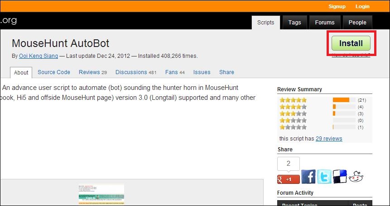Click the three-star bar showing (3)
Image resolution: width=390 pixels, height=206 pixels.
pos(344,114)
